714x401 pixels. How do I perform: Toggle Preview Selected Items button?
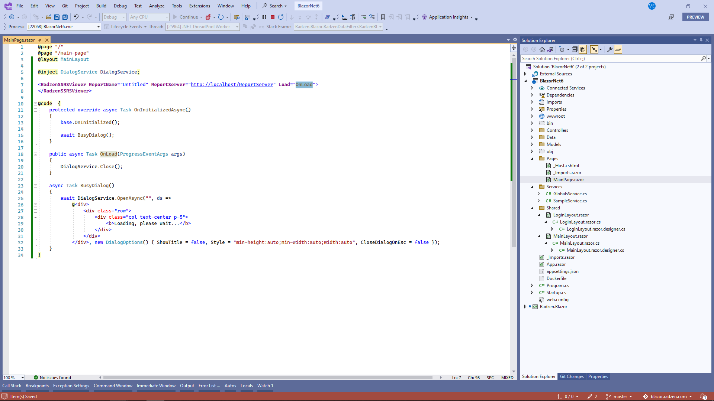click(x=618, y=49)
